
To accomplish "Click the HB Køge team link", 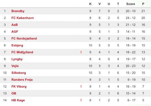I will [x=18, y=100].
